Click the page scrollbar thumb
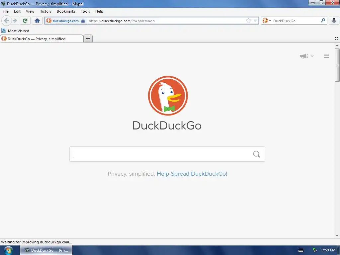340x255 pixels. 337,65
